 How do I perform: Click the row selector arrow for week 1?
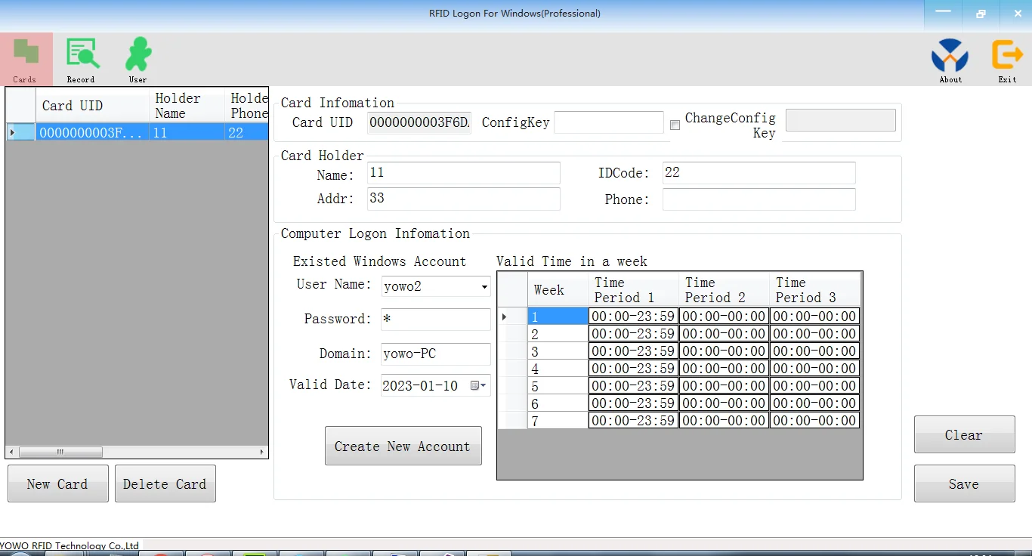(x=505, y=317)
